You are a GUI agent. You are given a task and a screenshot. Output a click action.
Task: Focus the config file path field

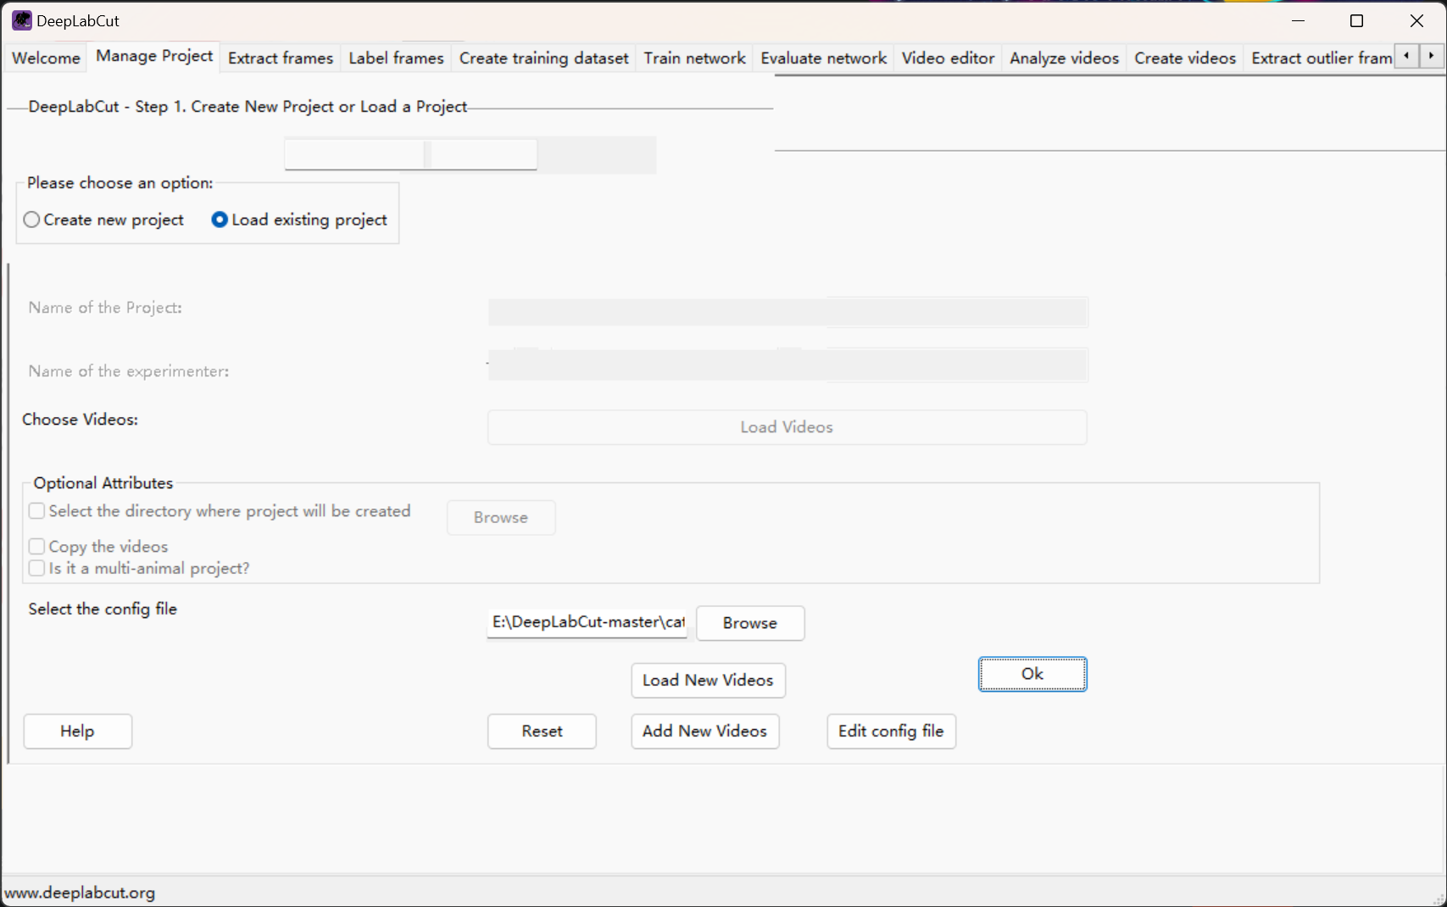pos(587,623)
